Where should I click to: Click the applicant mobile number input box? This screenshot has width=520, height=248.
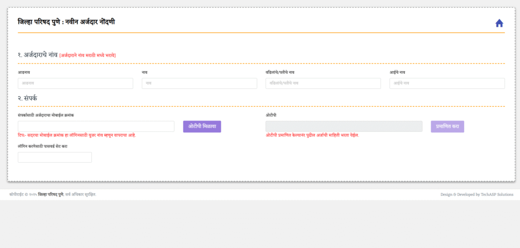pyautogui.click(x=96, y=127)
